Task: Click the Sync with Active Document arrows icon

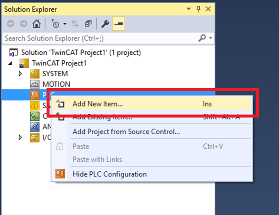Action: (x=75, y=24)
